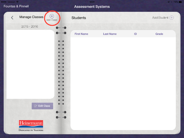Tap the Add Student text label
Viewport: 184px width, 138px height.
pyautogui.click(x=160, y=18)
